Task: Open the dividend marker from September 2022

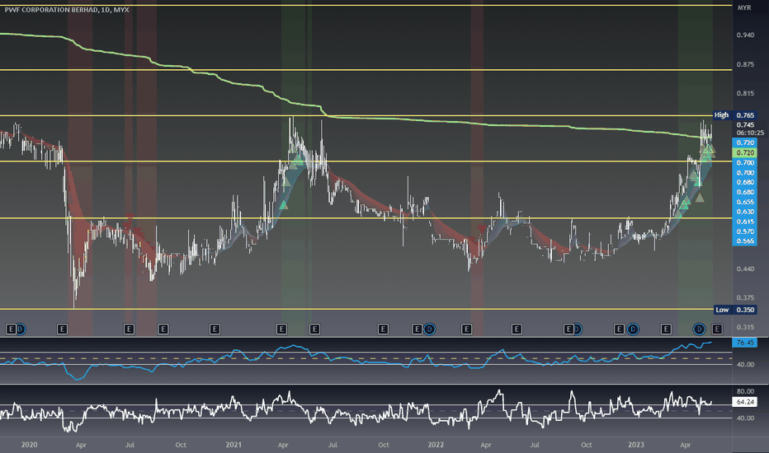Action: click(x=578, y=329)
